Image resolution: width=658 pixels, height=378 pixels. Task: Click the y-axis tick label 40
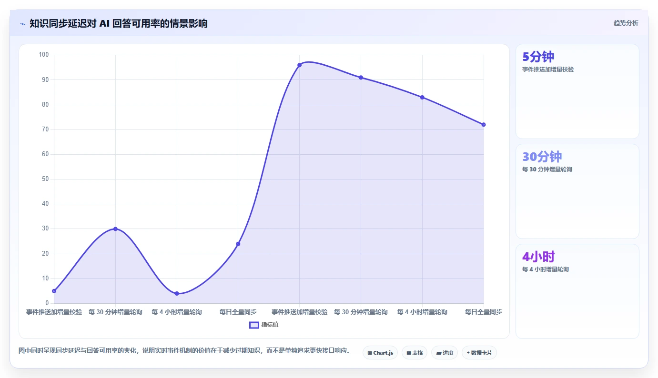(46, 204)
